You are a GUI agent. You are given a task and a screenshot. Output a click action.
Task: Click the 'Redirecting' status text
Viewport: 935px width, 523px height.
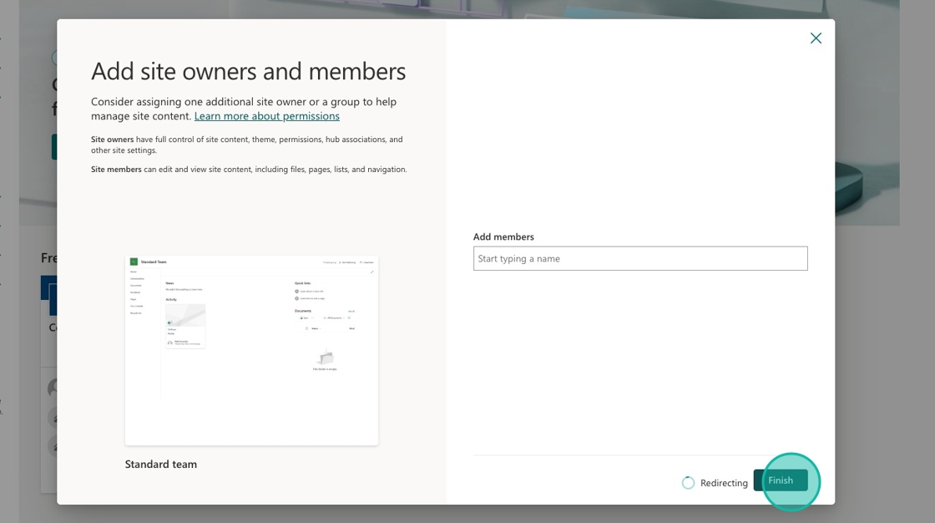(x=724, y=483)
